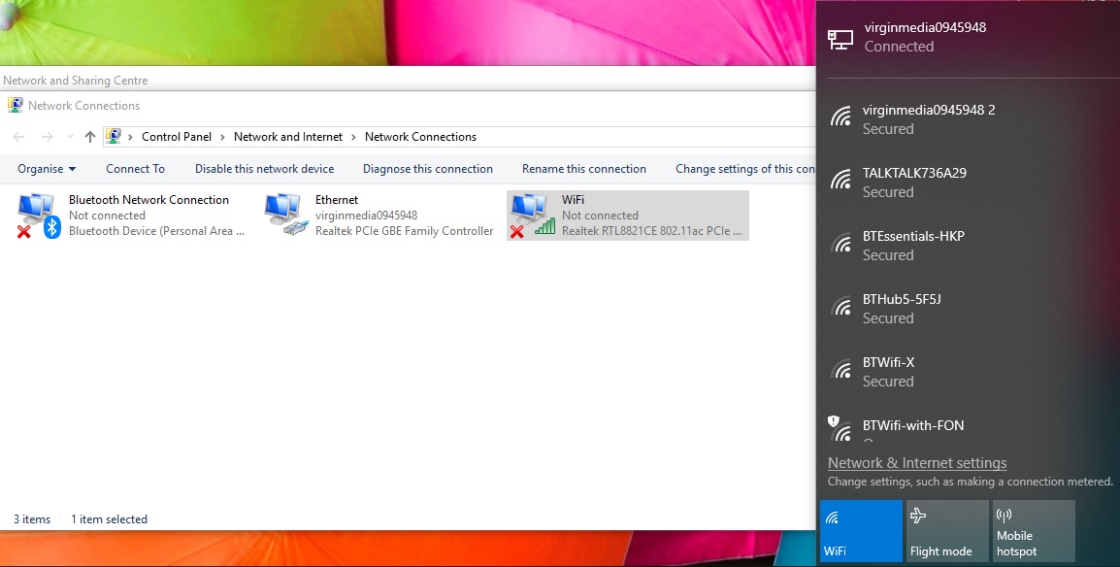
Task: Click the '3 items' status bar text
Action: tap(32, 519)
